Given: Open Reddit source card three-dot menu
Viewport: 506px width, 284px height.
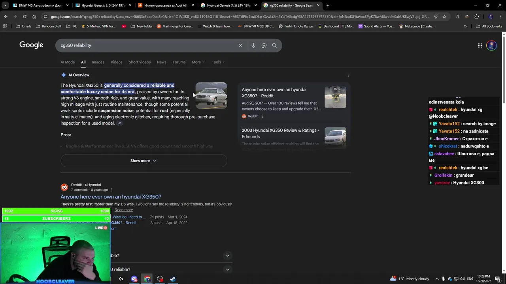Looking at the screenshot, I should tap(262, 116).
